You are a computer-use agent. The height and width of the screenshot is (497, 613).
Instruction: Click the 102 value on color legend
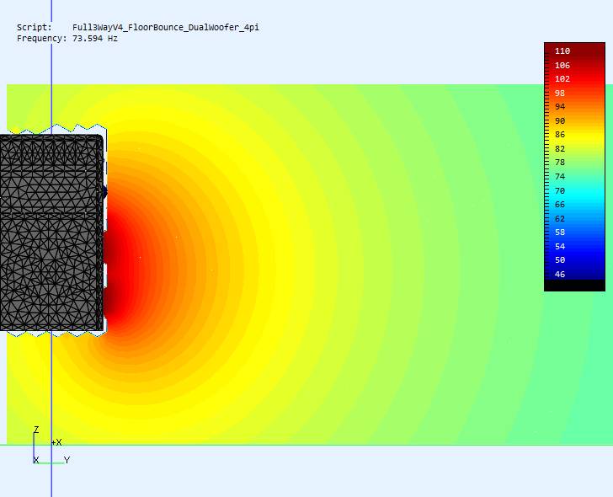tap(562, 79)
